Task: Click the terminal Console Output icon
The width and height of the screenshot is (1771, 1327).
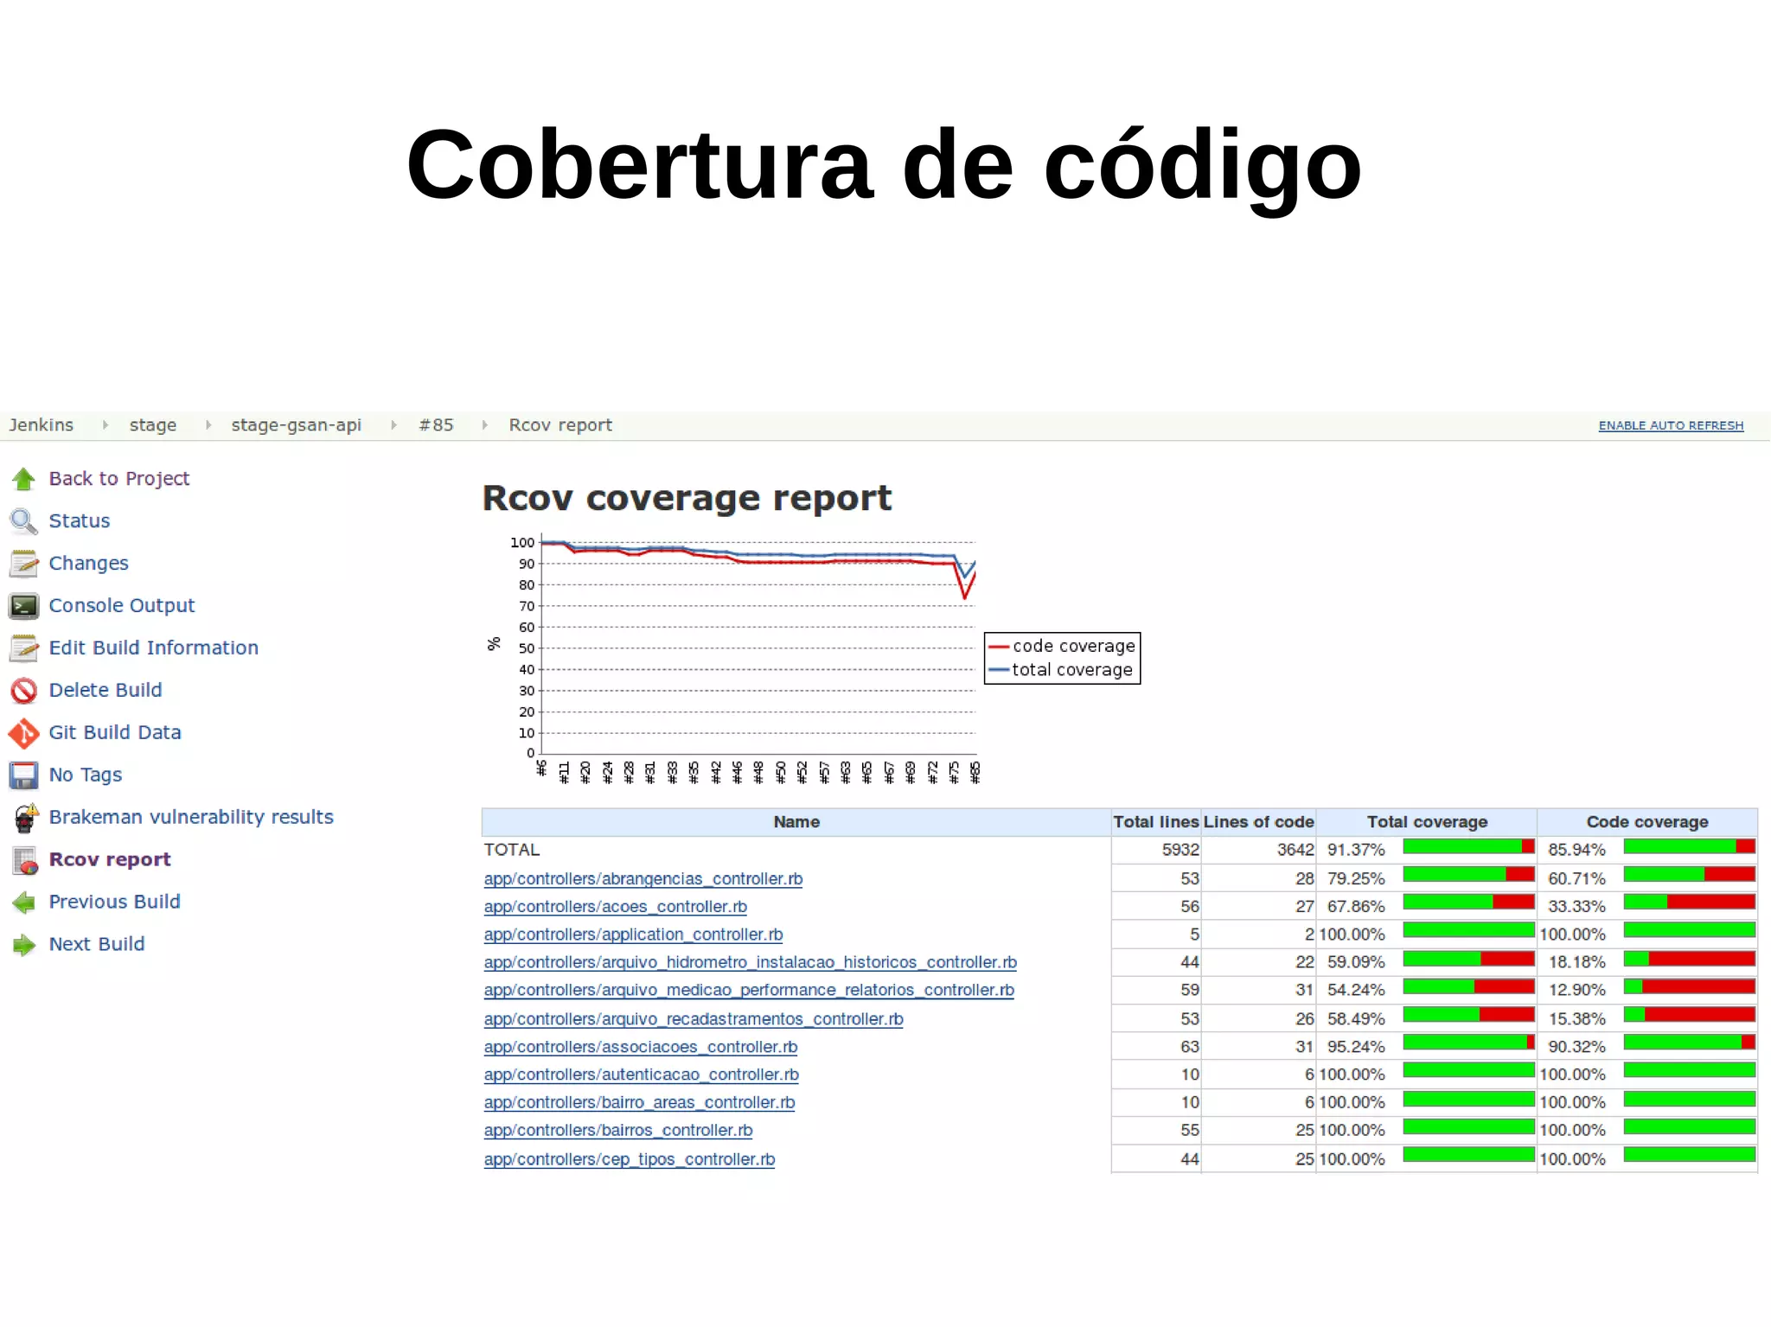Action: 24,606
